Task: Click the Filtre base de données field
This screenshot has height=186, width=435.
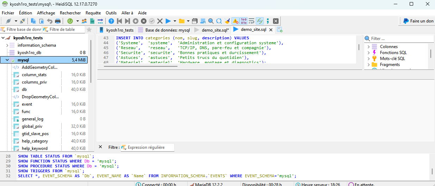Action: [x=21, y=29]
